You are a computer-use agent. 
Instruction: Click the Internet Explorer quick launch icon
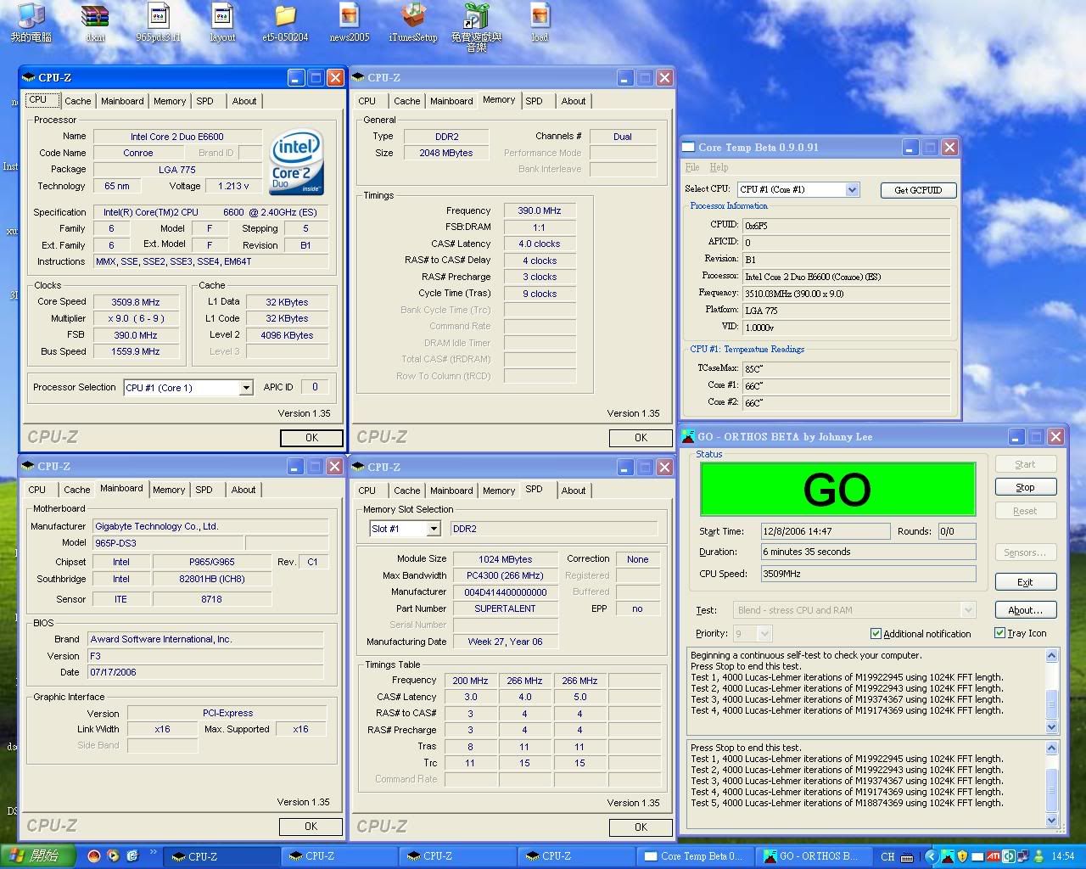134,856
